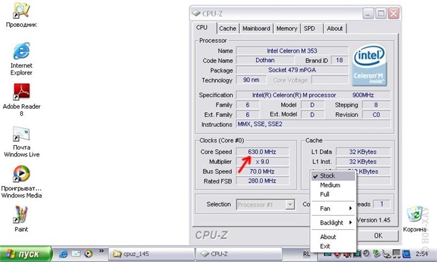The width and height of the screenshot is (437, 262).
Task: Click the Revision value C0
Action: [376, 115]
